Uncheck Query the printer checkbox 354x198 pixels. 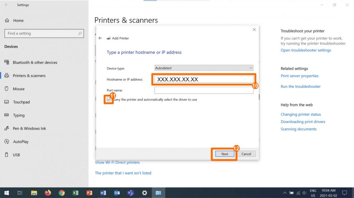(109, 100)
